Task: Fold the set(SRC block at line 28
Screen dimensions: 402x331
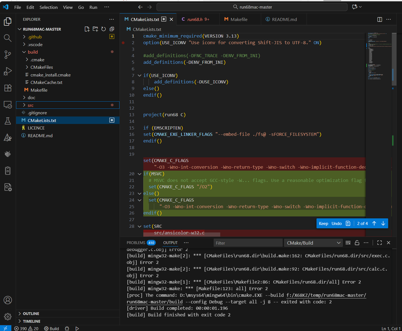Action: [140, 226]
